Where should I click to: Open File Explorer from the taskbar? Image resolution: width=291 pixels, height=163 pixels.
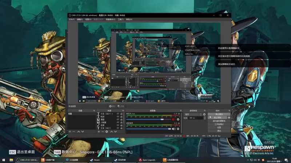(x=11, y=160)
